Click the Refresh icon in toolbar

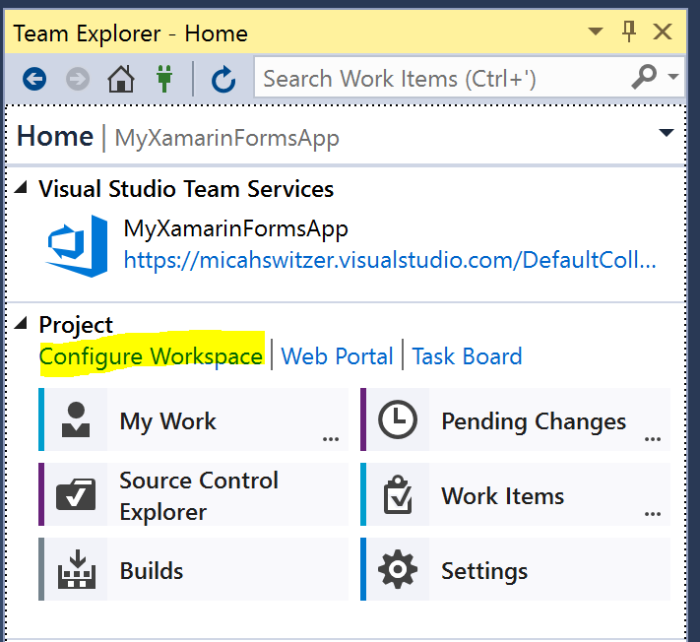click(223, 78)
